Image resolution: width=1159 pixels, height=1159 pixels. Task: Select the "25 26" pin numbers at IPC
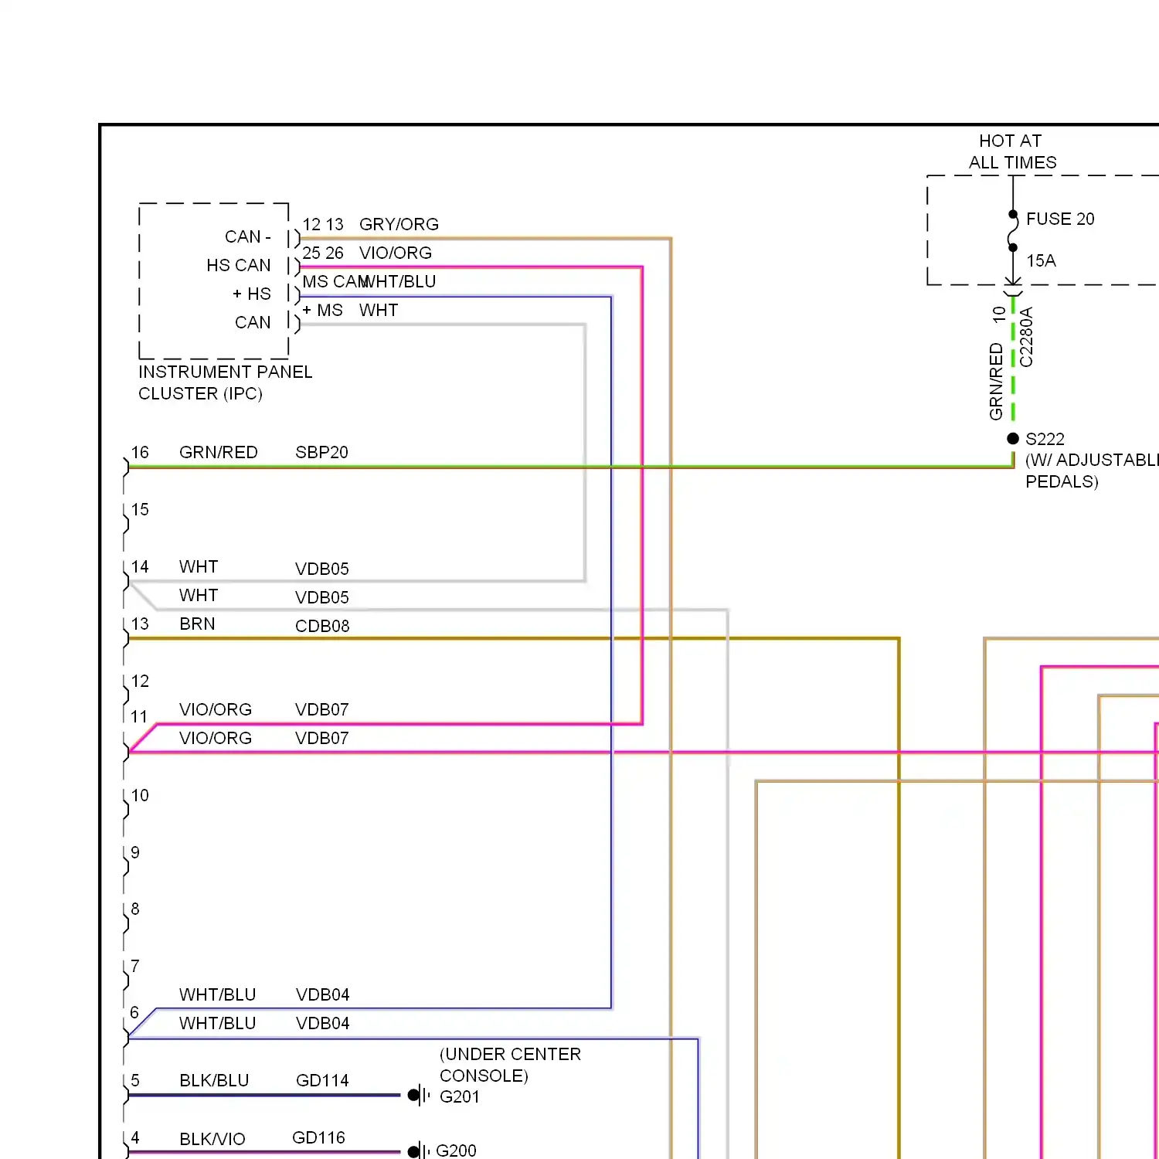tap(323, 253)
